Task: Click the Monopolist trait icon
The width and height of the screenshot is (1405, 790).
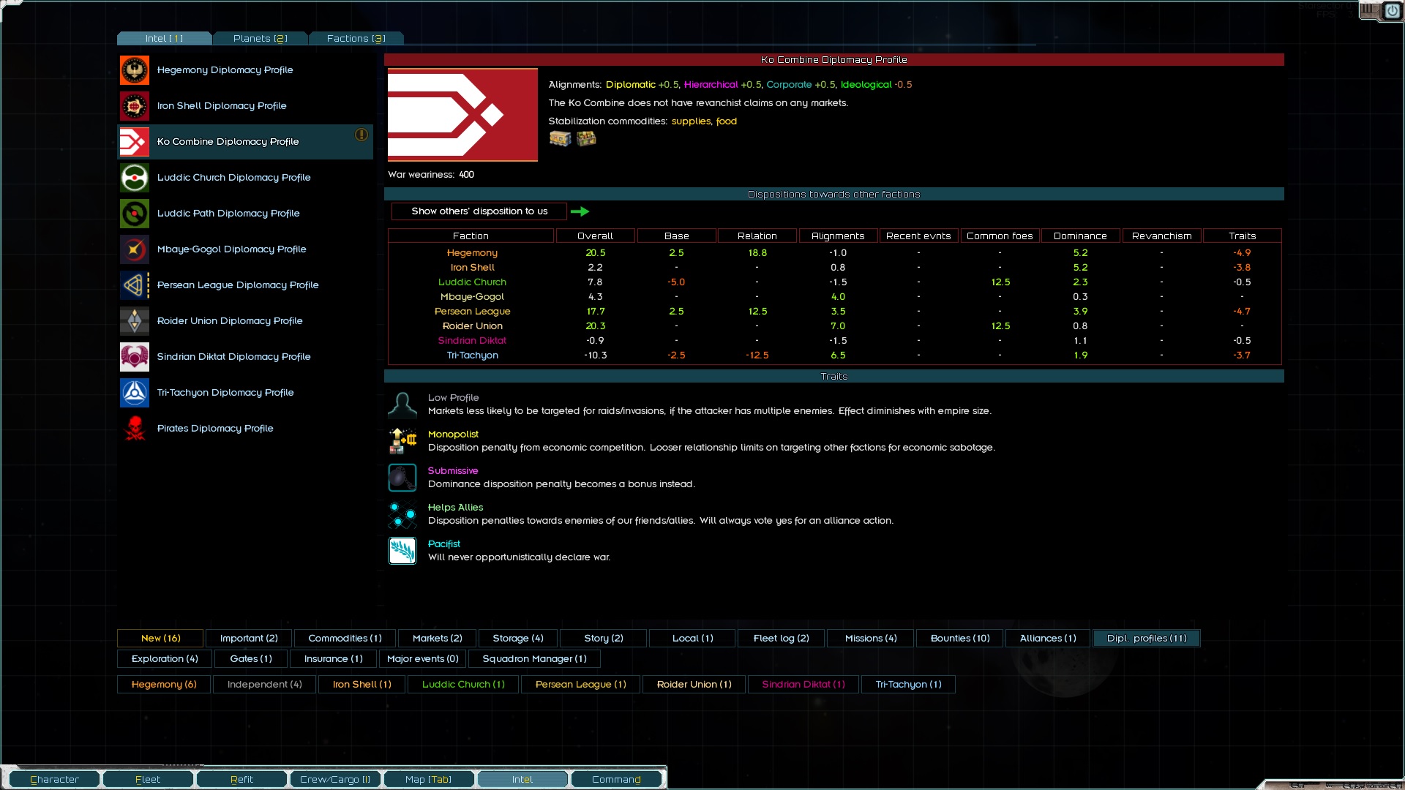Action: click(402, 441)
